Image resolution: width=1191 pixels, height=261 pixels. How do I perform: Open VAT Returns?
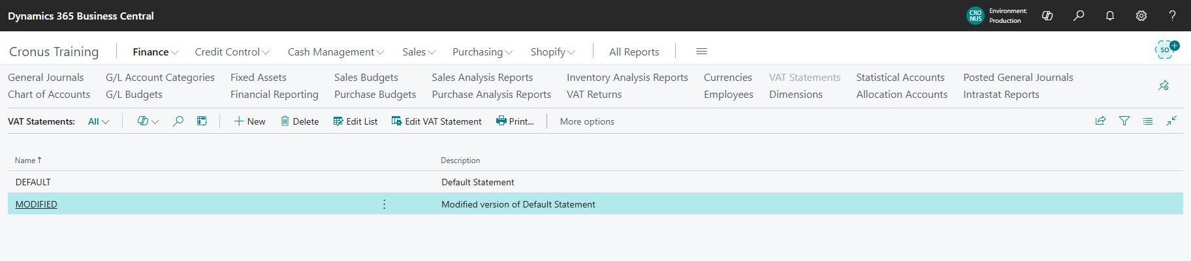(x=594, y=94)
